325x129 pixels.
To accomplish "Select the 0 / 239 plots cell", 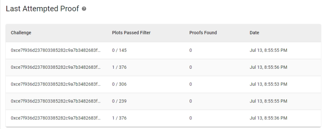I will coord(119,101).
